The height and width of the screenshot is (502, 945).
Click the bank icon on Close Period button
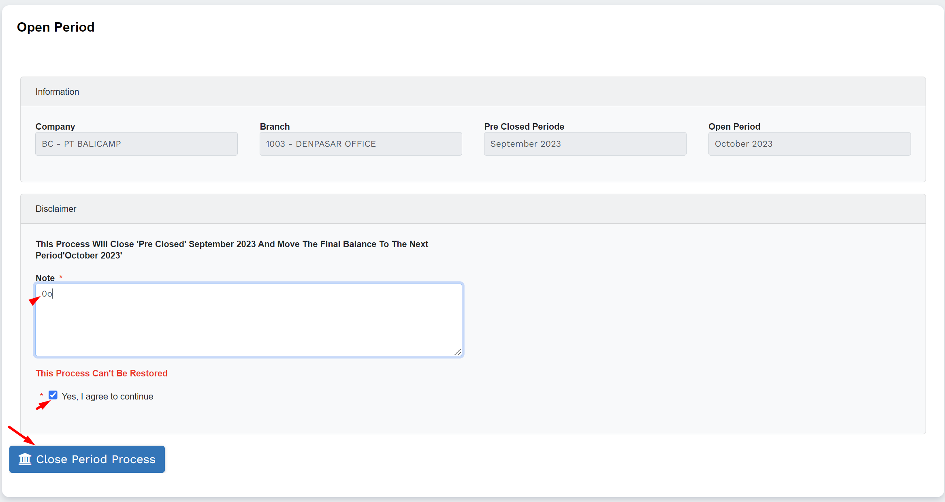[x=25, y=459]
